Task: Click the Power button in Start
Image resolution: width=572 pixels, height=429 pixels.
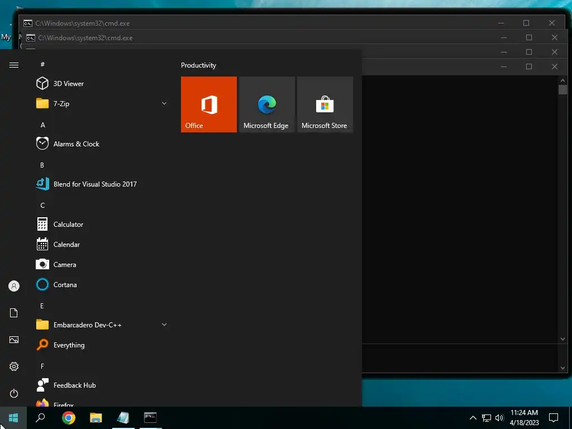Action: coord(13,393)
